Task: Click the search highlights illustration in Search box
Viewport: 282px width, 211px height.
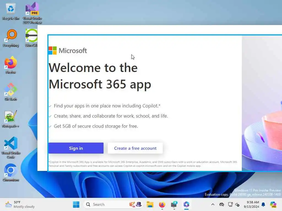Action: click(135, 204)
